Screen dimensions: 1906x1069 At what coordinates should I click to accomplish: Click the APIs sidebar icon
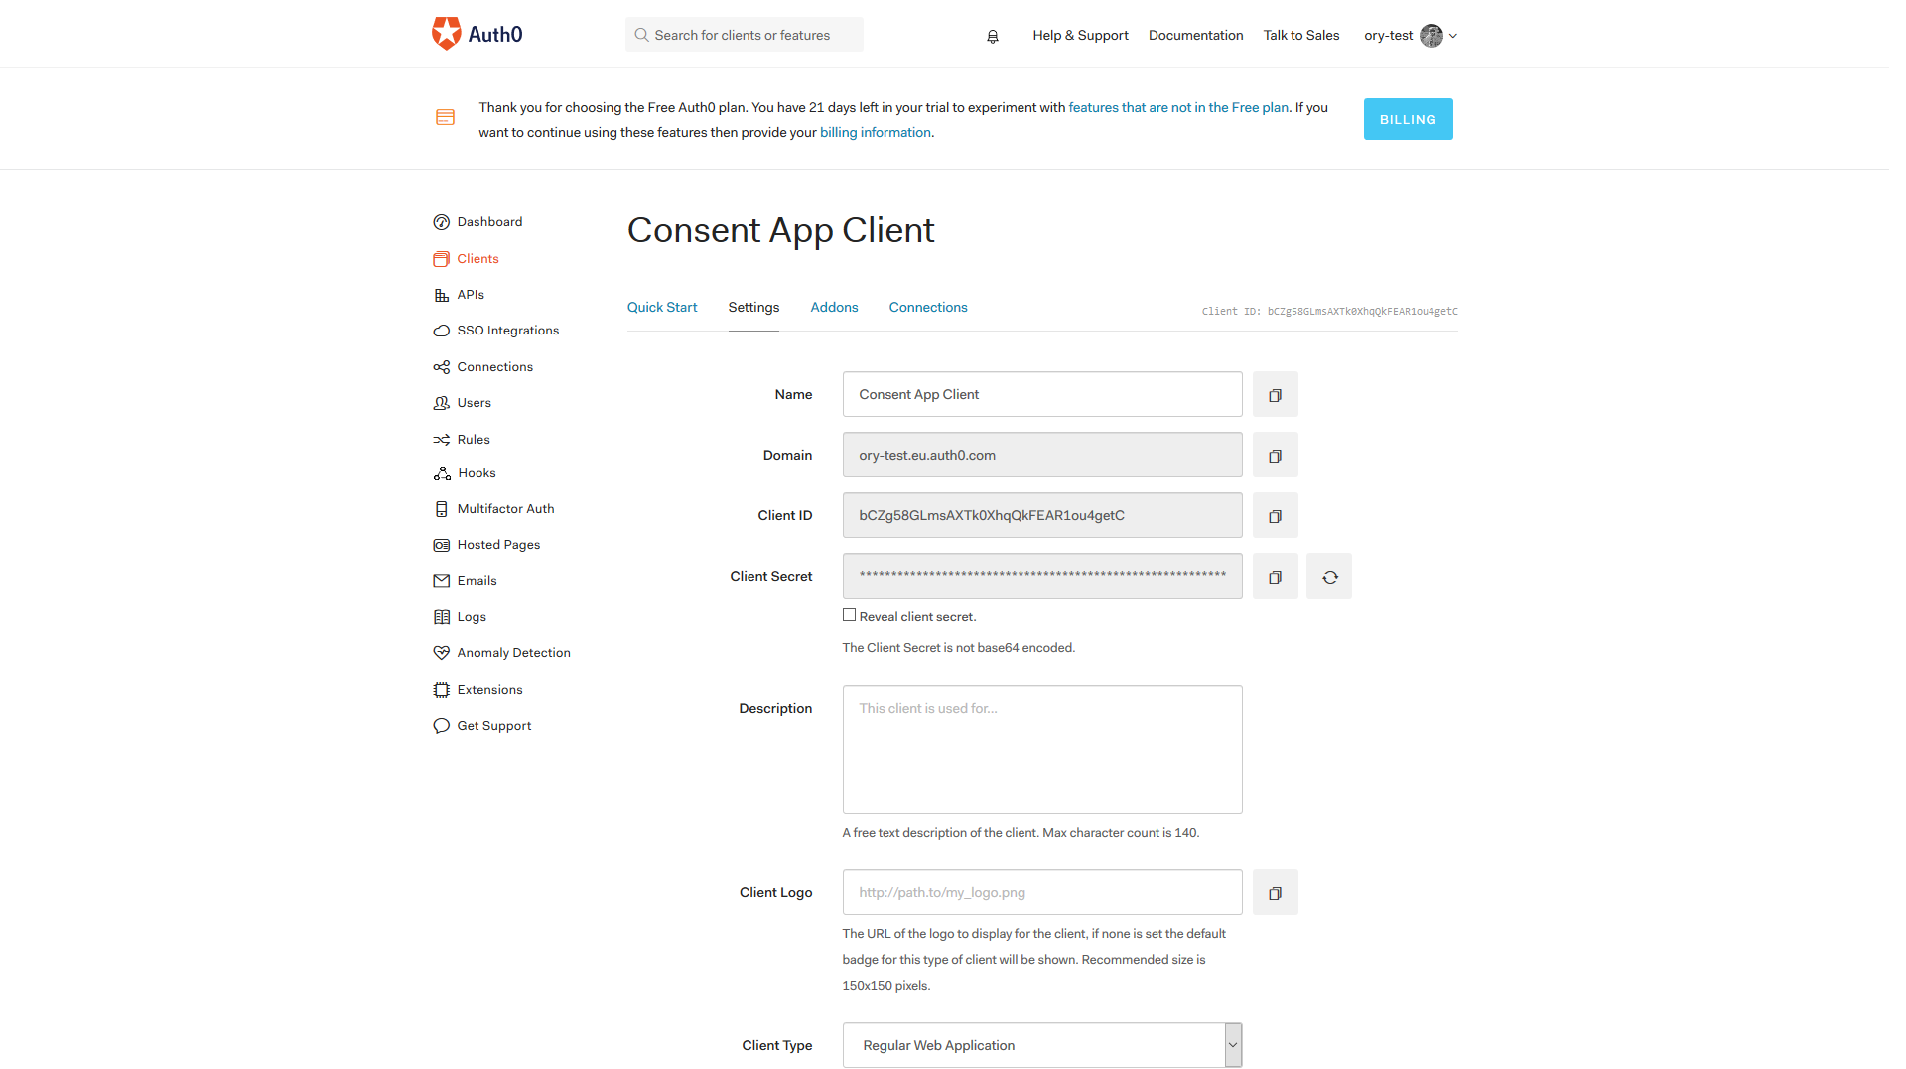[x=442, y=295]
